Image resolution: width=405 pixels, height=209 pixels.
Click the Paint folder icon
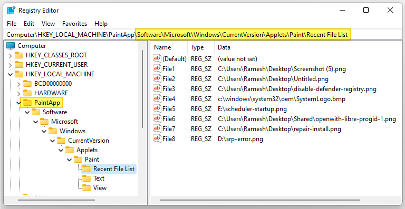pos(78,160)
